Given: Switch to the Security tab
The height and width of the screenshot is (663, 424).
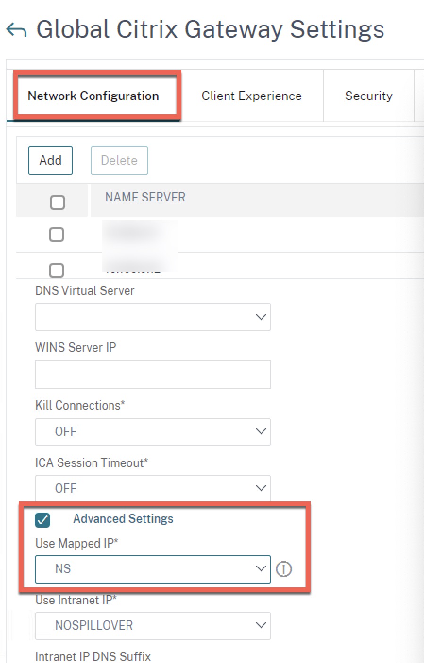Looking at the screenshot, I should 369,96.
